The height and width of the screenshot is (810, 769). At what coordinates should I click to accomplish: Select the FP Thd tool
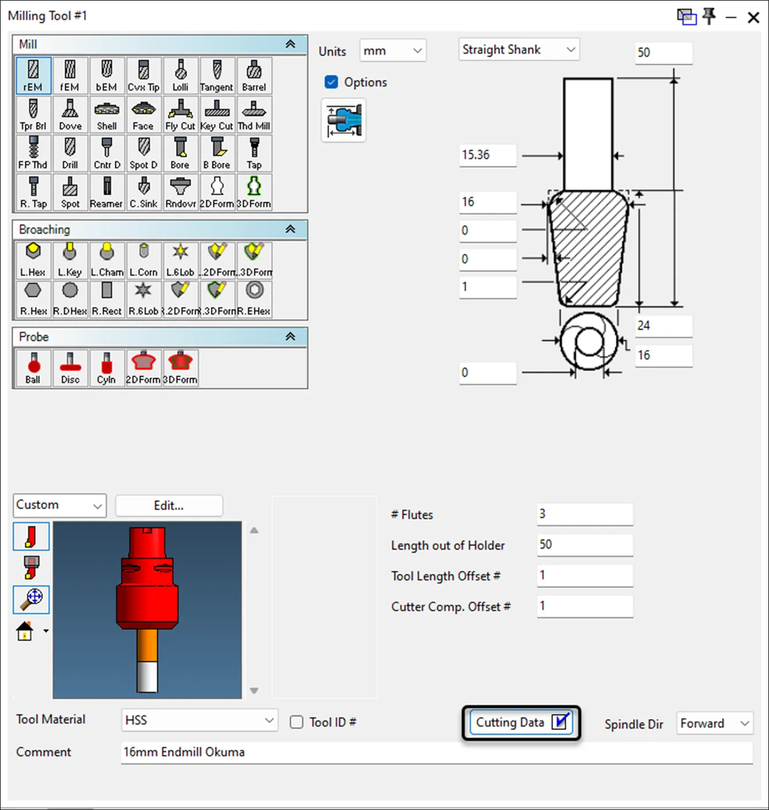point(33,153)
